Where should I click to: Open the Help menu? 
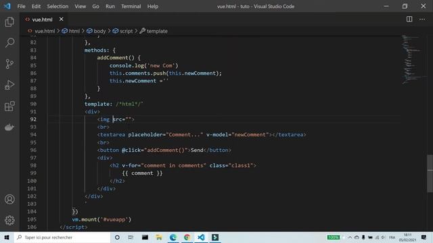(x=153, y=6)
